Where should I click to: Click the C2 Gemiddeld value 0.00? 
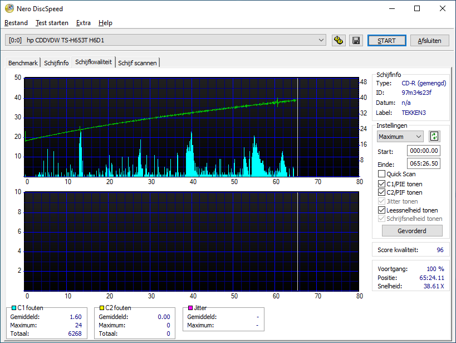point(164,317)
